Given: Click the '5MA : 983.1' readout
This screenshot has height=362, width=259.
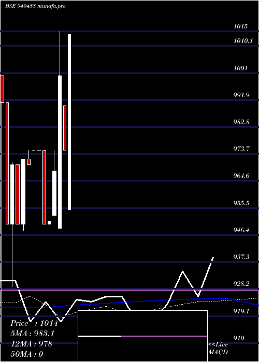Looking at the screenshot, I should (x=33, y=334).
